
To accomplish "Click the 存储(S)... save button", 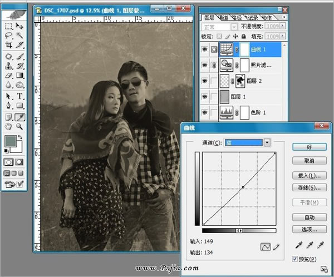I will [310, 187].
